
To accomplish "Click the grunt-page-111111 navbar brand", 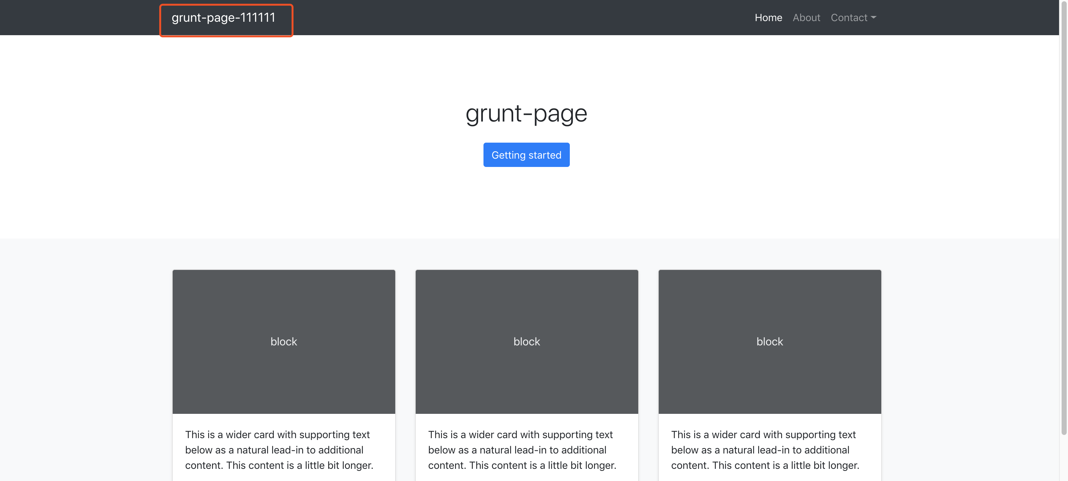I will pos(224,18).
